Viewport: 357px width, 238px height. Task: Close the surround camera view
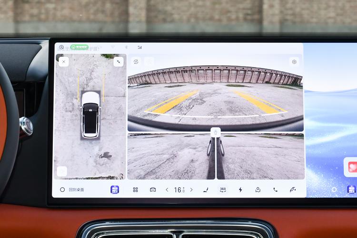64,62
